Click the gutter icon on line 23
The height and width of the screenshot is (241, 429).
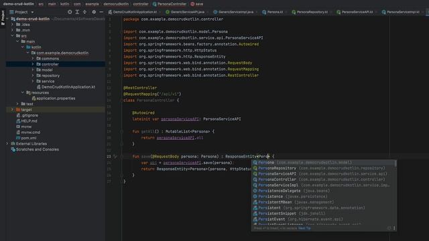tap(115, 157)
